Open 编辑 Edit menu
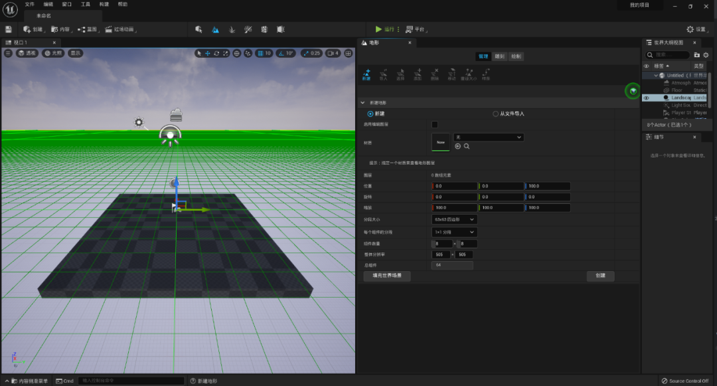Image resolution: width=717 pixels, height=386 pixels. click(x=48, y=4)
